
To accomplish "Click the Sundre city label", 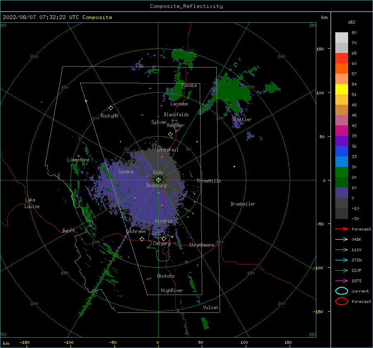I will pos(126,171).
